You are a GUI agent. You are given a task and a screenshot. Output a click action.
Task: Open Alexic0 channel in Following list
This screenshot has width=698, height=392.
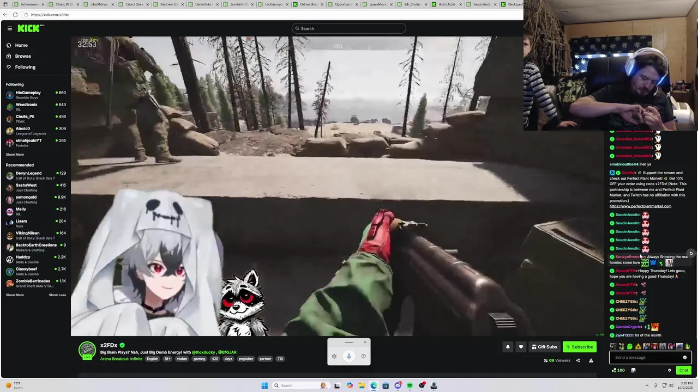pos(35,131)
